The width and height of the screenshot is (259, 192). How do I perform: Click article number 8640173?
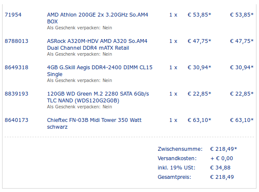(x=17, y=120)
